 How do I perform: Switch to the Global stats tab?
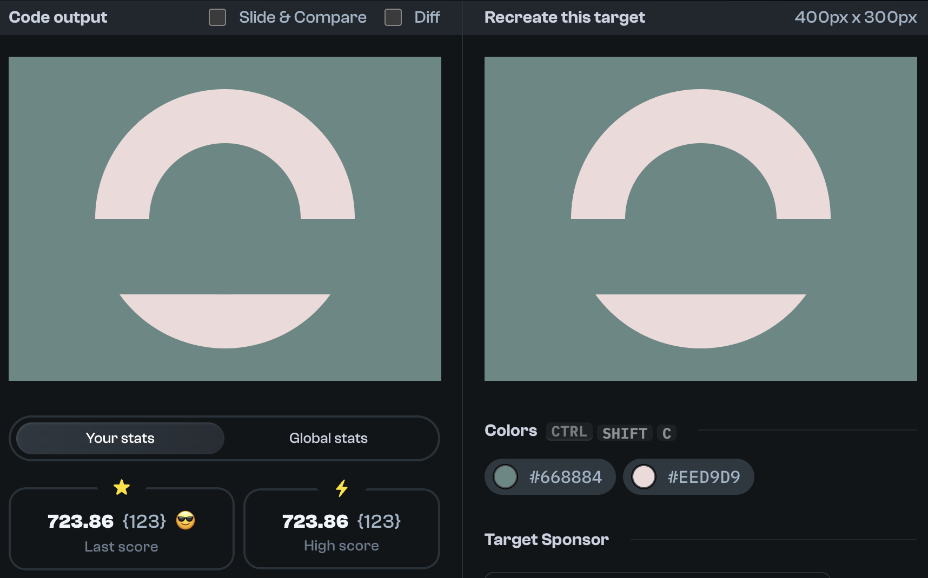[328, 438]
